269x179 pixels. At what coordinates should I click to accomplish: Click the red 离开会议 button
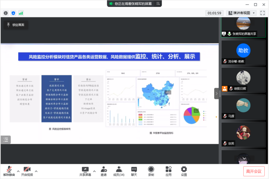(255, 171)
